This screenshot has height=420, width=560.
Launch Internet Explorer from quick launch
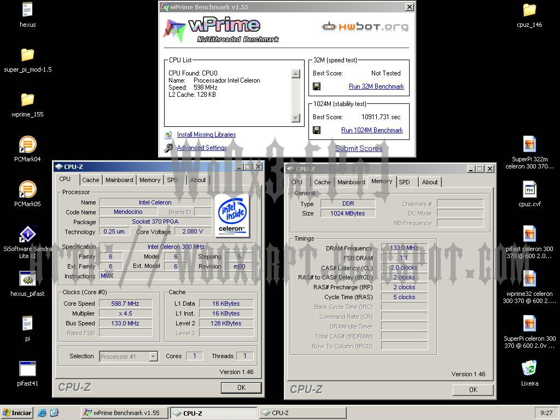click(42, 413)
